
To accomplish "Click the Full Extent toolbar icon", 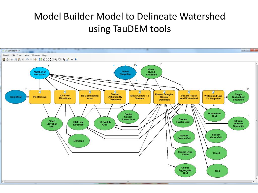I will [x=44, y=59].
